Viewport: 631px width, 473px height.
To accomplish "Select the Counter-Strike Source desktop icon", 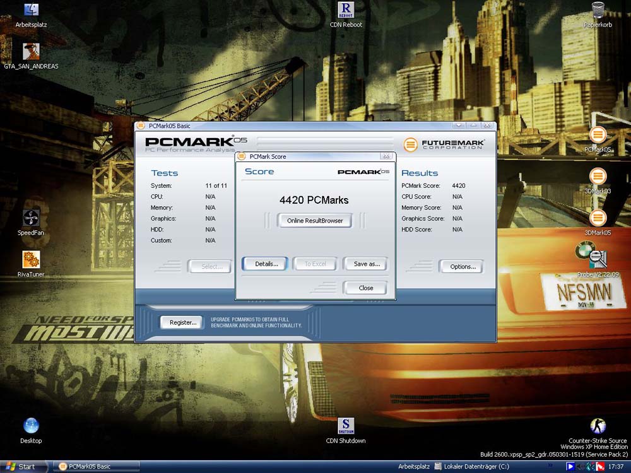I will point(598,430).
